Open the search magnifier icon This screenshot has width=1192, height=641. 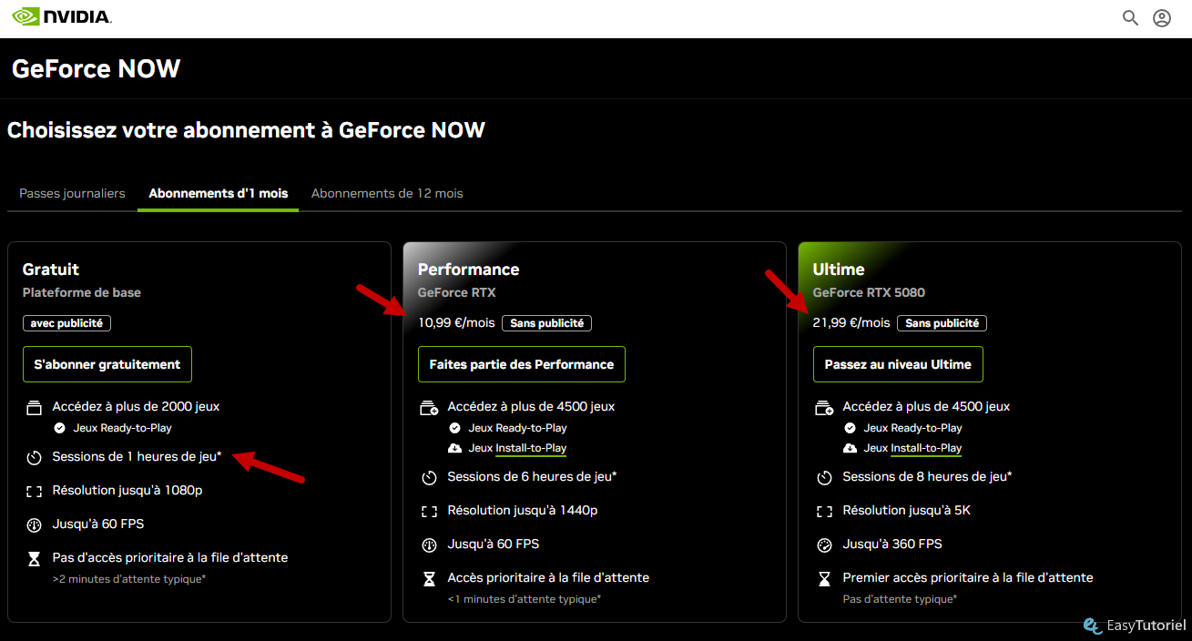pyautogui.click(x=1130, y=17)
